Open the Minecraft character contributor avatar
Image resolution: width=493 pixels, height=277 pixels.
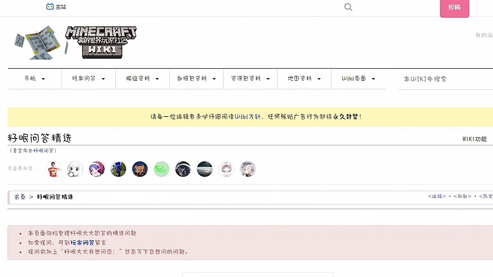point(118,169)
